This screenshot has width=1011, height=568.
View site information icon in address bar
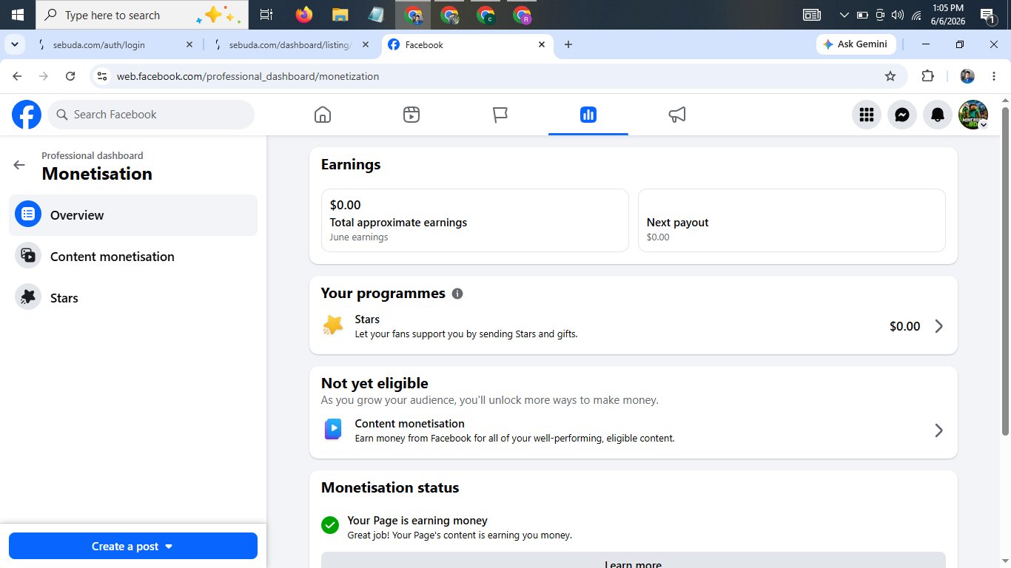coord(102,76)
